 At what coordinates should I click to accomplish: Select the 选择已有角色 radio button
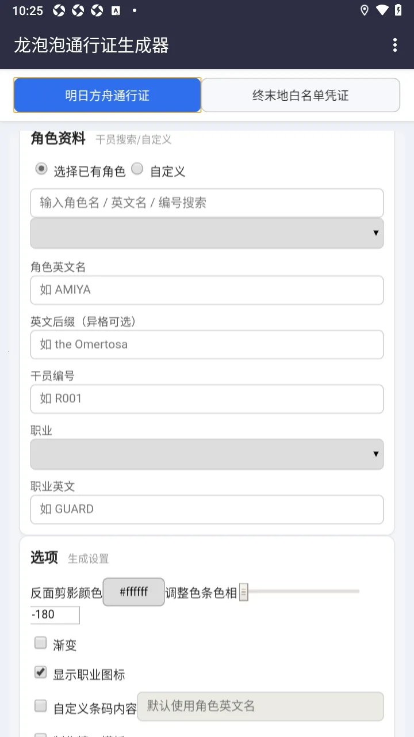coord(41,169)
